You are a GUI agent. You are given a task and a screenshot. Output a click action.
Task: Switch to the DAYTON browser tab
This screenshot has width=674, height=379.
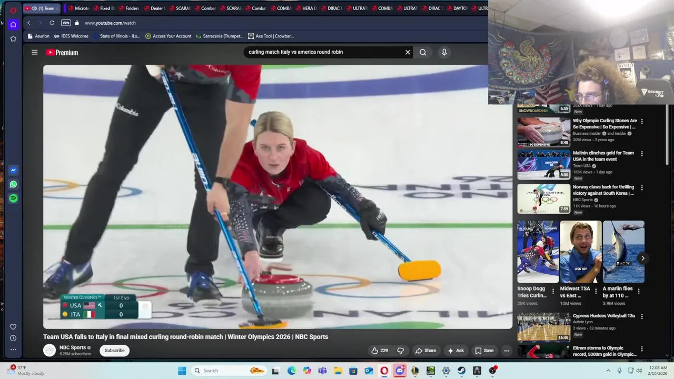pos(457,8)
